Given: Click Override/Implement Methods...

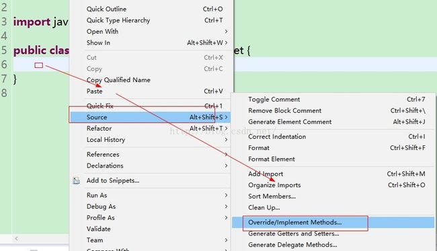Looking at the screenshot, I should (x=333, y=222).
